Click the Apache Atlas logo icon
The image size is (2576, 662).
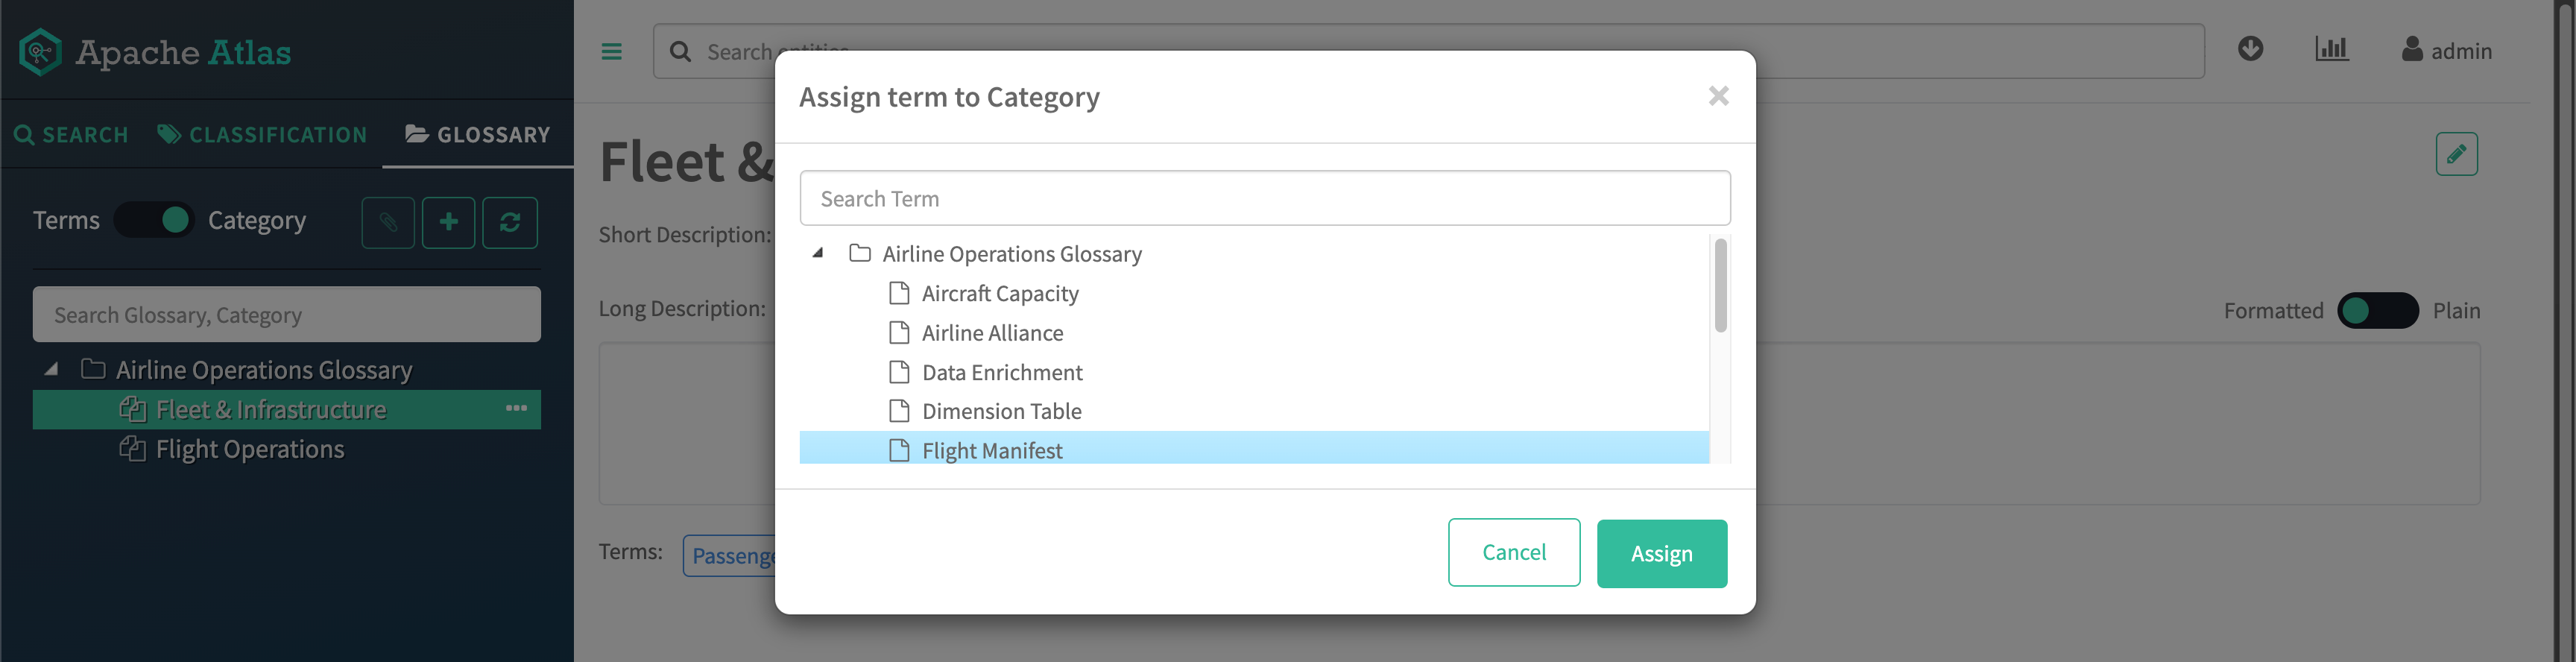(x=40, y=52)
